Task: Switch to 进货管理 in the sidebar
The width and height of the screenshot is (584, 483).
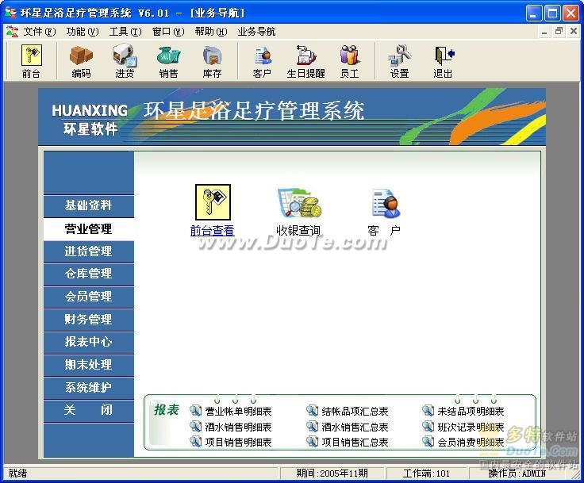Action: pyautogui.click(x=89, y=251)
